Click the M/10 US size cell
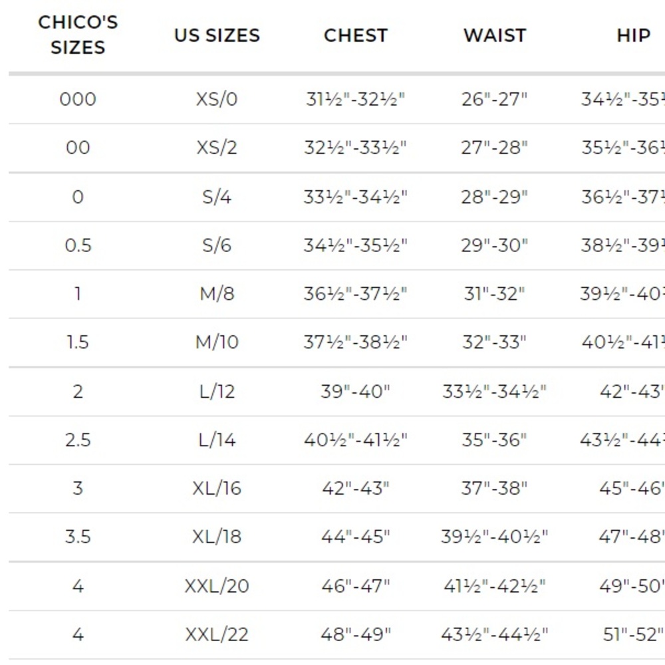 [x=217, y=342]
